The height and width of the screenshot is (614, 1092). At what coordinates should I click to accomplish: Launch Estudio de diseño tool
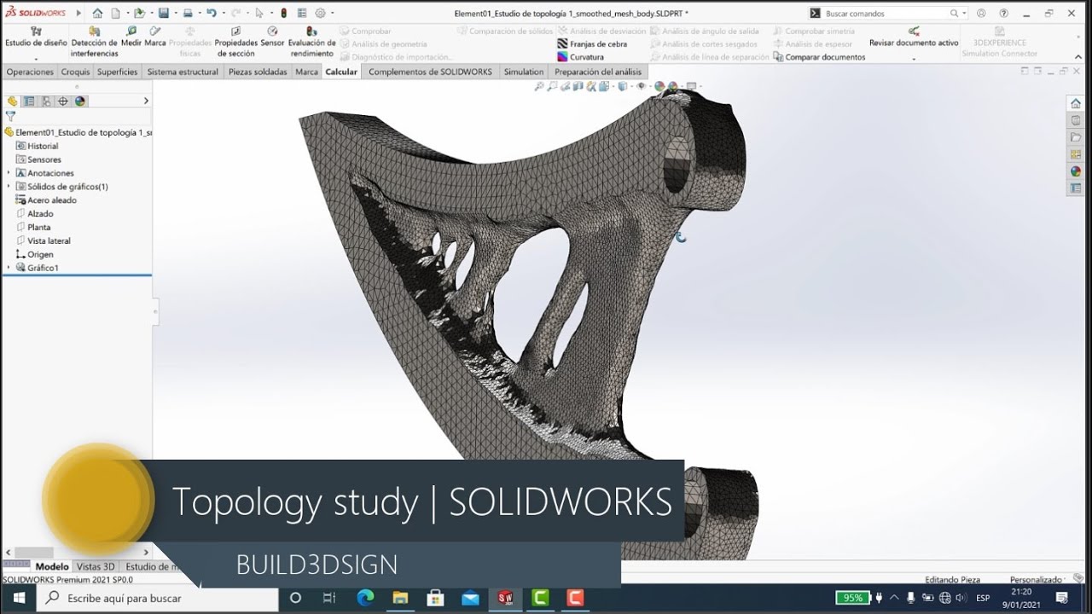click(36, 38)
